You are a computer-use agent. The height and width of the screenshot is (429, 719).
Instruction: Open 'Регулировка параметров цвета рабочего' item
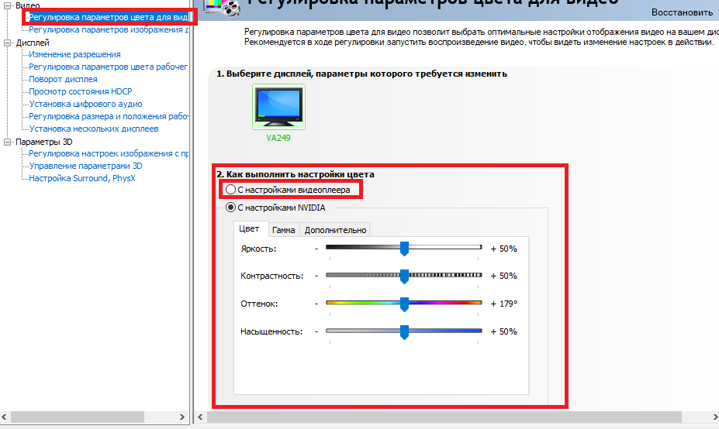(x=109, y=67)
